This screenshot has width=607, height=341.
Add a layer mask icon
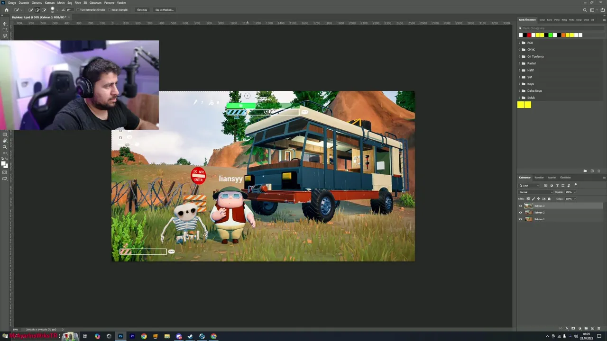point(573,328)
